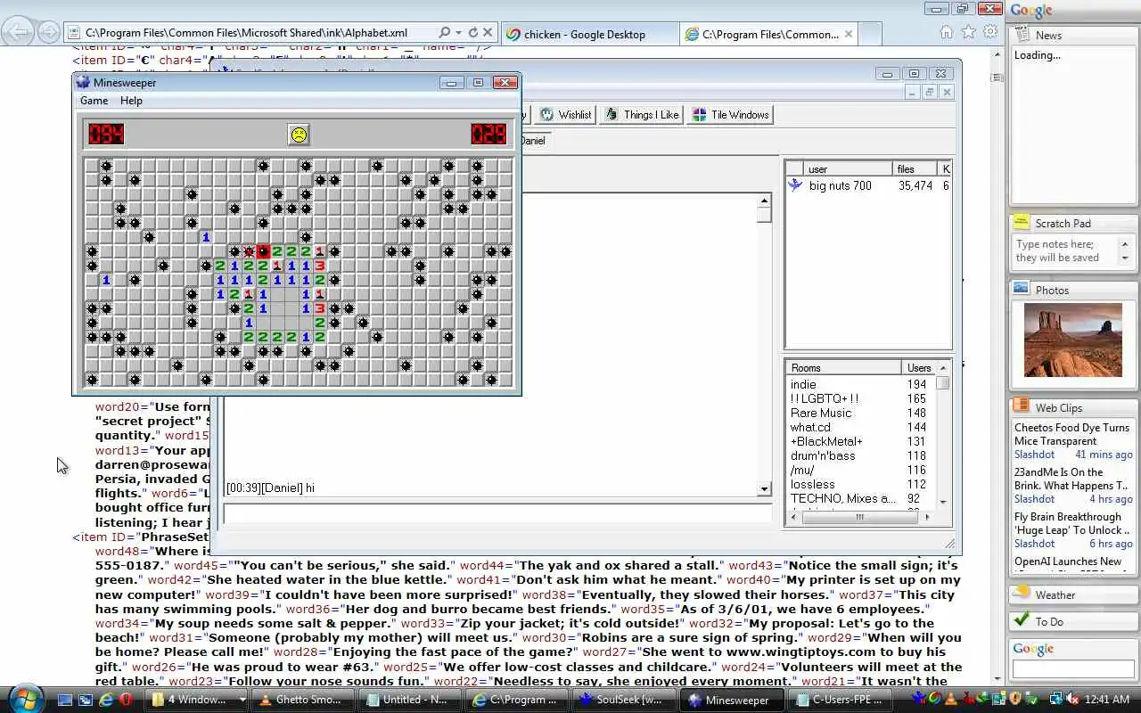
Task: Click Scratch Pad scroll up arrow
Action: tap(1125, 244)
